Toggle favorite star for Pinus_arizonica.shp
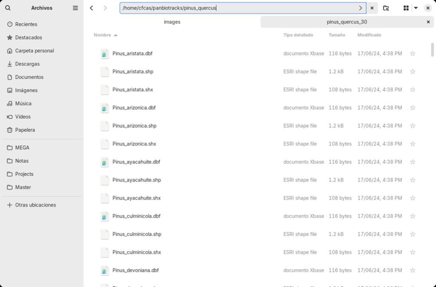Viewport: 436px width, 287px height. (412, 126)
